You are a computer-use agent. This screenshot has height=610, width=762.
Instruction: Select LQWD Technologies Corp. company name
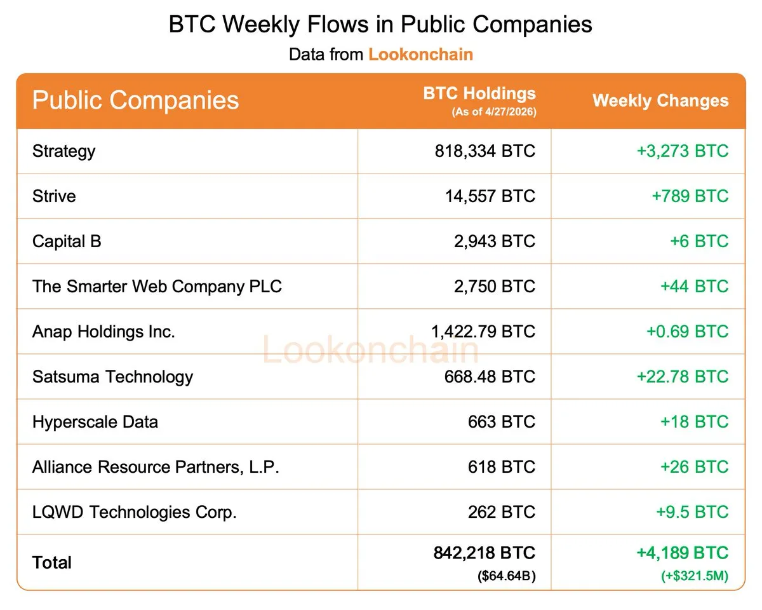click(x=135, y=512)
